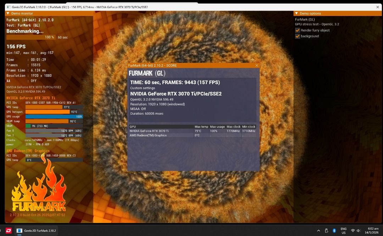This screenshot has height=236, width=383.
Task: Select the AMD Radeon(TM) Graphics table row name
Action: 148,135
